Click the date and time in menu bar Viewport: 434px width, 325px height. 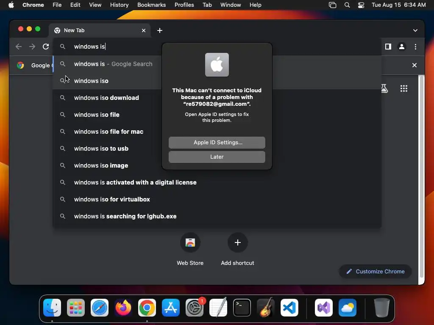(x=398, y=5)
